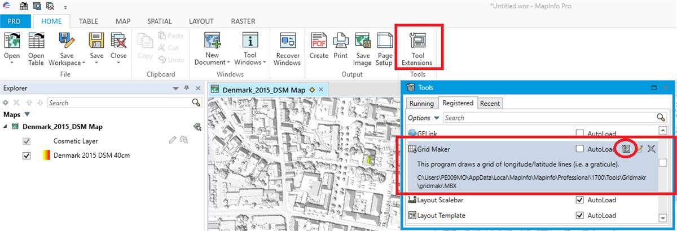Image resolution: width=677 pixels, height=231 pixels.
Task: Click the PRO button
Action: pyautogui.click(x=15, y=21)
